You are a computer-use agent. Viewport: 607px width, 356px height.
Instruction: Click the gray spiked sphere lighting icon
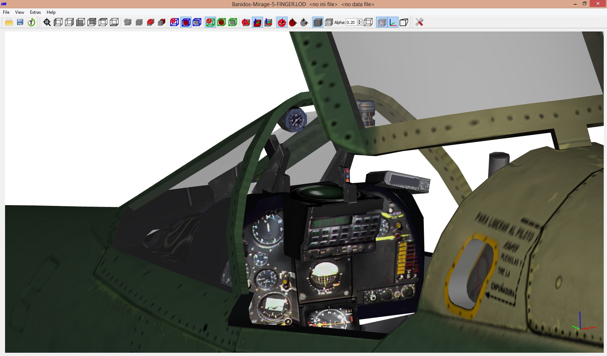(x=304, y=22)
